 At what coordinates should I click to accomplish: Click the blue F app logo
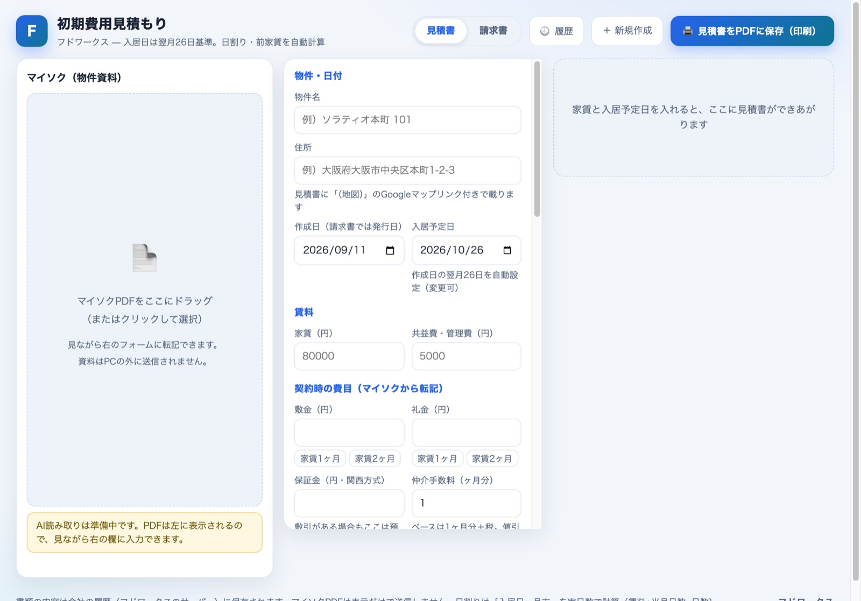pyautogui.click(x=32, y=31)
